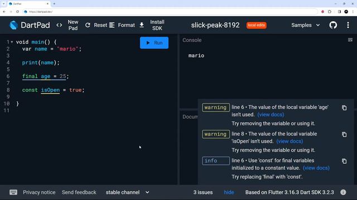Open the embed code brackets icon
This screenshot has height=200, width=357.
click(x=59, y=25)
